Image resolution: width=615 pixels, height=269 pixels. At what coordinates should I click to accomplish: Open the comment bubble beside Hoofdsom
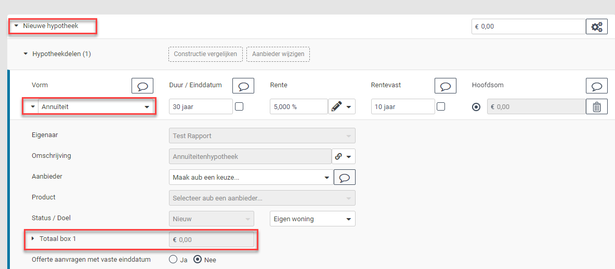597,86
